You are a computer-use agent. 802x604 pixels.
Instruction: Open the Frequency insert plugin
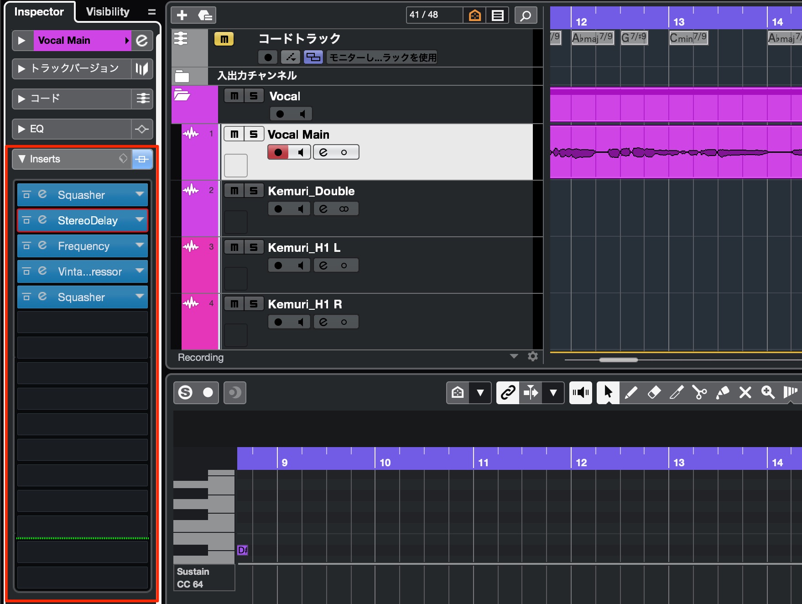point(83,246)
